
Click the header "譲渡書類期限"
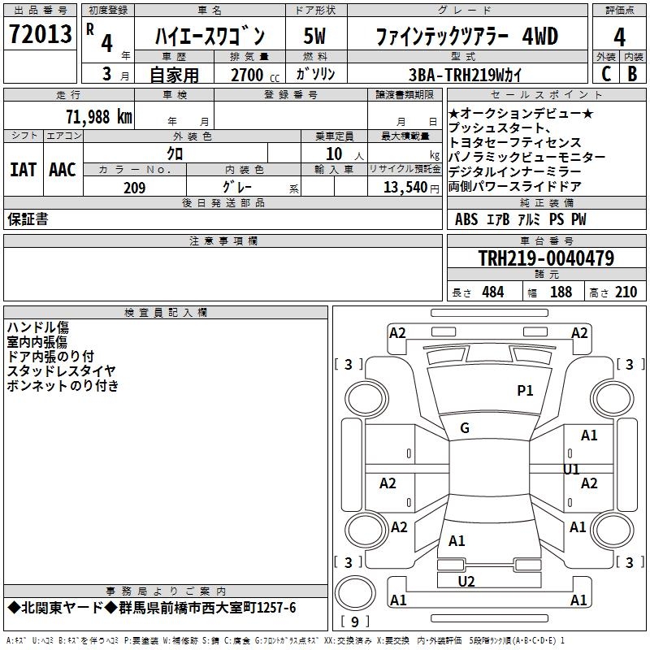(405, 94)
